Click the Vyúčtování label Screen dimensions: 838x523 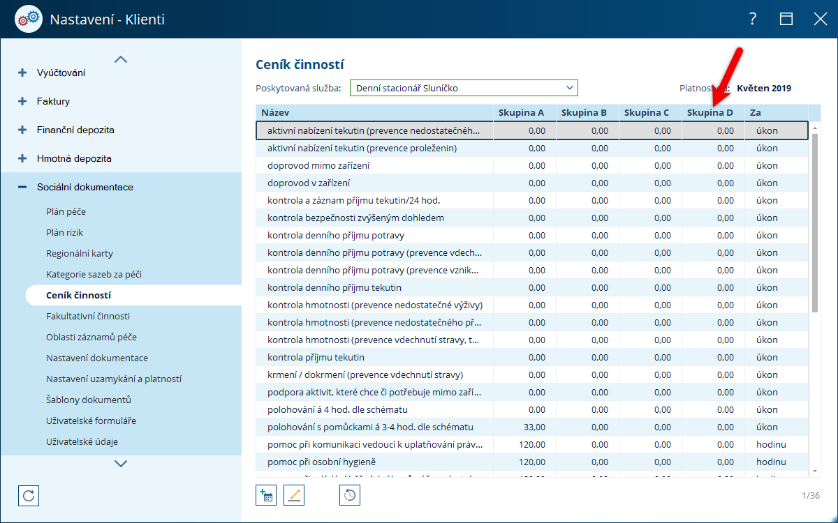pyautogui.click(x=61, y=73)
